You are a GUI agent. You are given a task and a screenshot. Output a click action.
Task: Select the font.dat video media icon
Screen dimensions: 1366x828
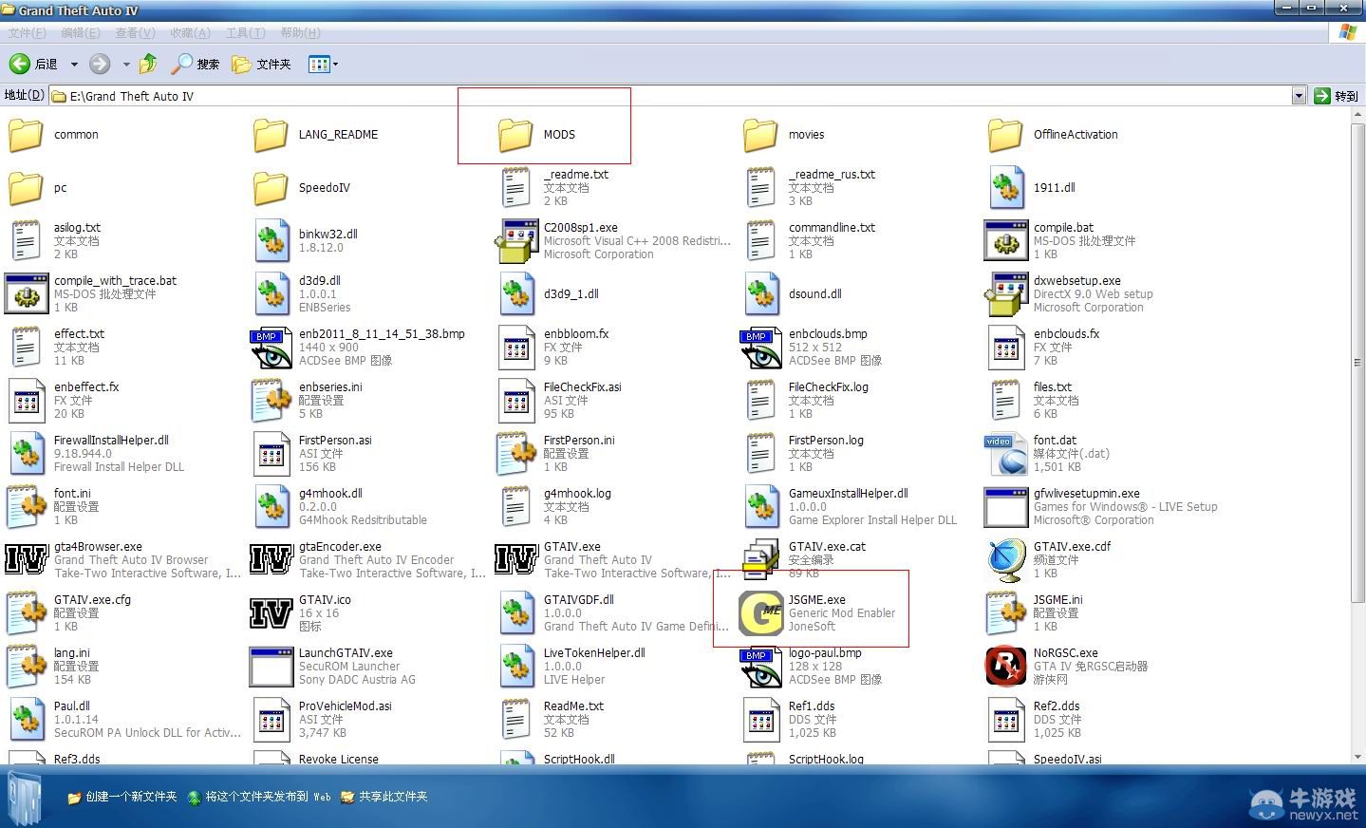(x=1005, y=454)
